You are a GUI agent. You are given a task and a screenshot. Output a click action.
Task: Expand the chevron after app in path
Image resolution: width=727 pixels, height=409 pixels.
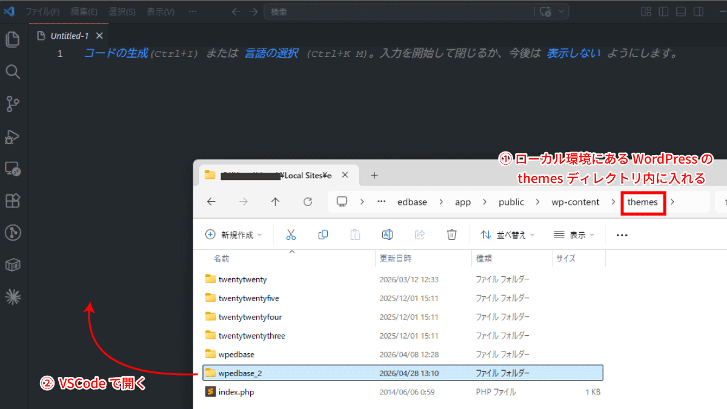(485, 202)
